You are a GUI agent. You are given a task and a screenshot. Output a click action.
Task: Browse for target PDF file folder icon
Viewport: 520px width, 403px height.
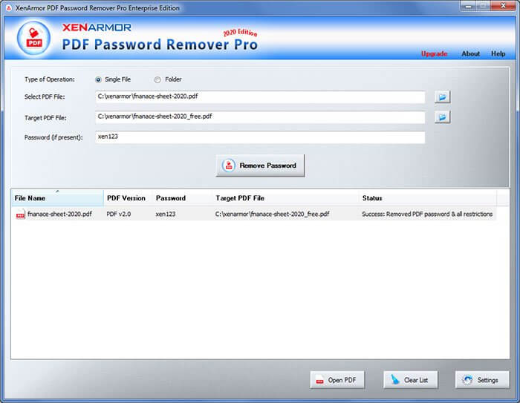[443, 117]
